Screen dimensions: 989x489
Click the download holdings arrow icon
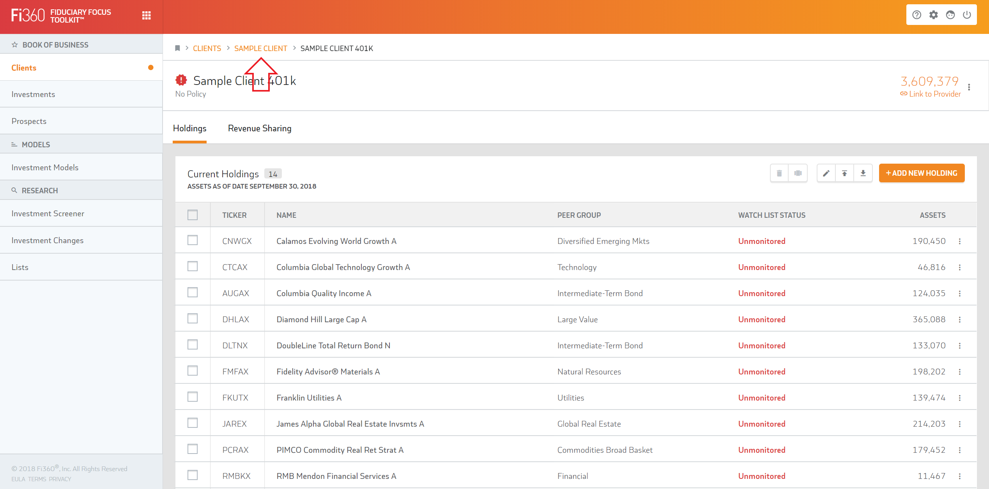click(863, 173)
